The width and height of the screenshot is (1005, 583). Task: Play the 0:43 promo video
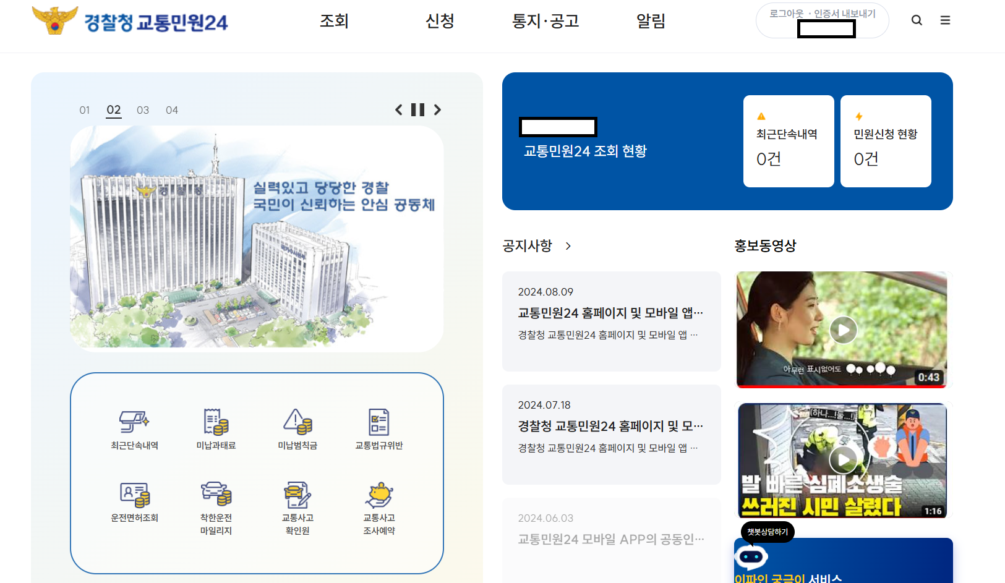point(843,330)
